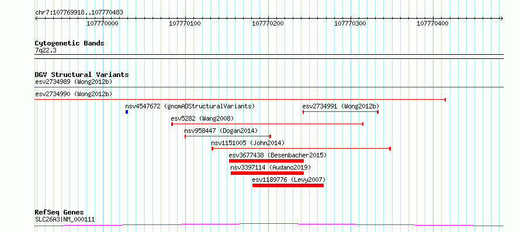This screenshot has height=232, width=520.
Task: Open the esv2734991 (Wong2012b) label
Action: pyautogui.click(x=341, y=106)
